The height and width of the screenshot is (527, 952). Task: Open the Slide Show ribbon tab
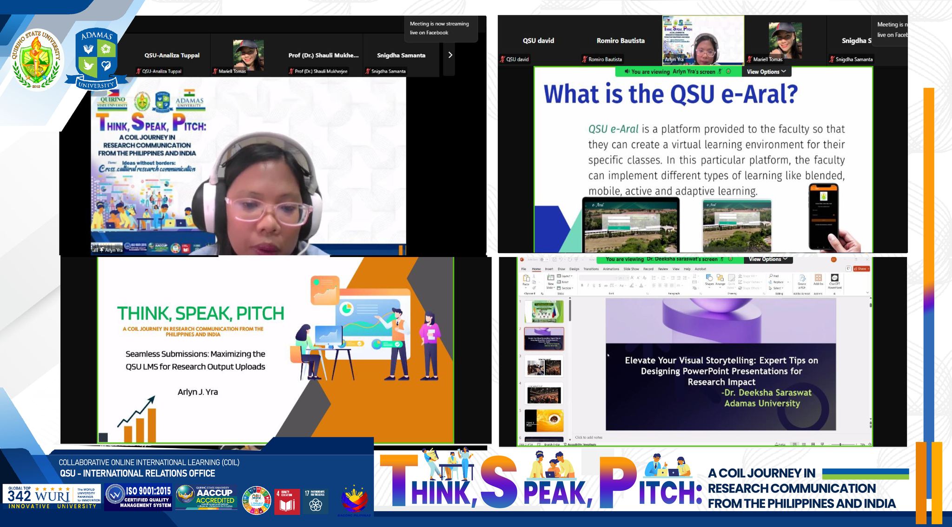[631, 269]
